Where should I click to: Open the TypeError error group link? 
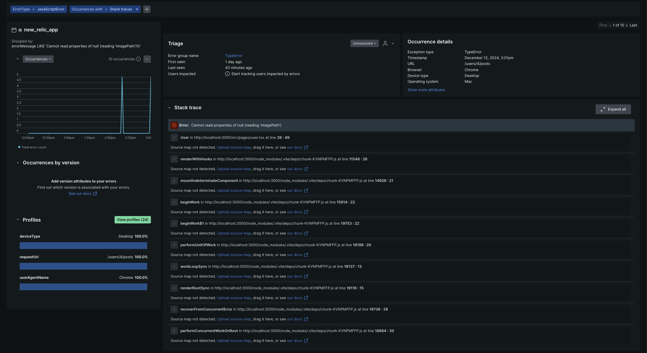pyautogui.click(x=233, y=56)
